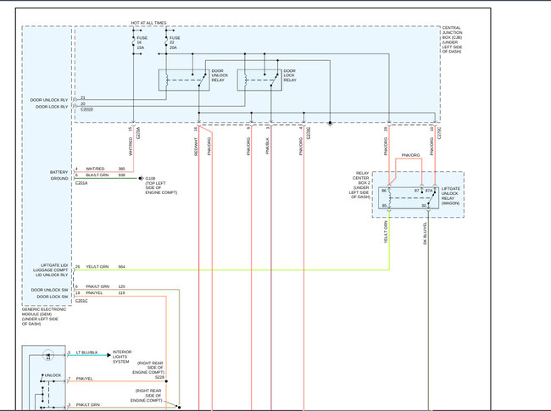Click the LT BLU/BLK wire label
The width and height of the screenshot is (551, 411).
[x=86, y=353]
